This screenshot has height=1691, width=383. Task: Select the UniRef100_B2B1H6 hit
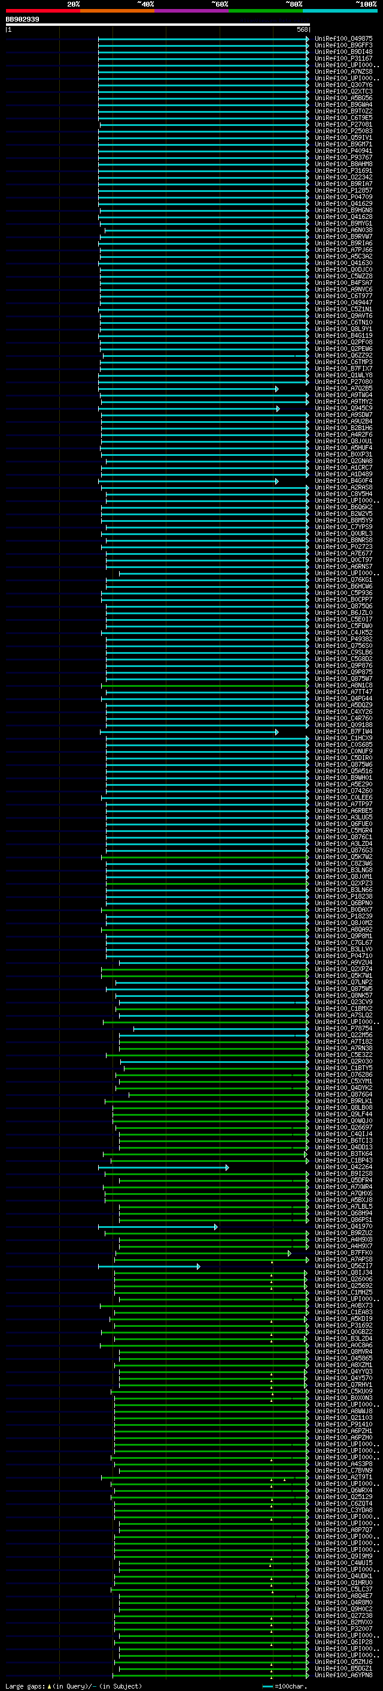pyautogui.click(x=343, y=428)
